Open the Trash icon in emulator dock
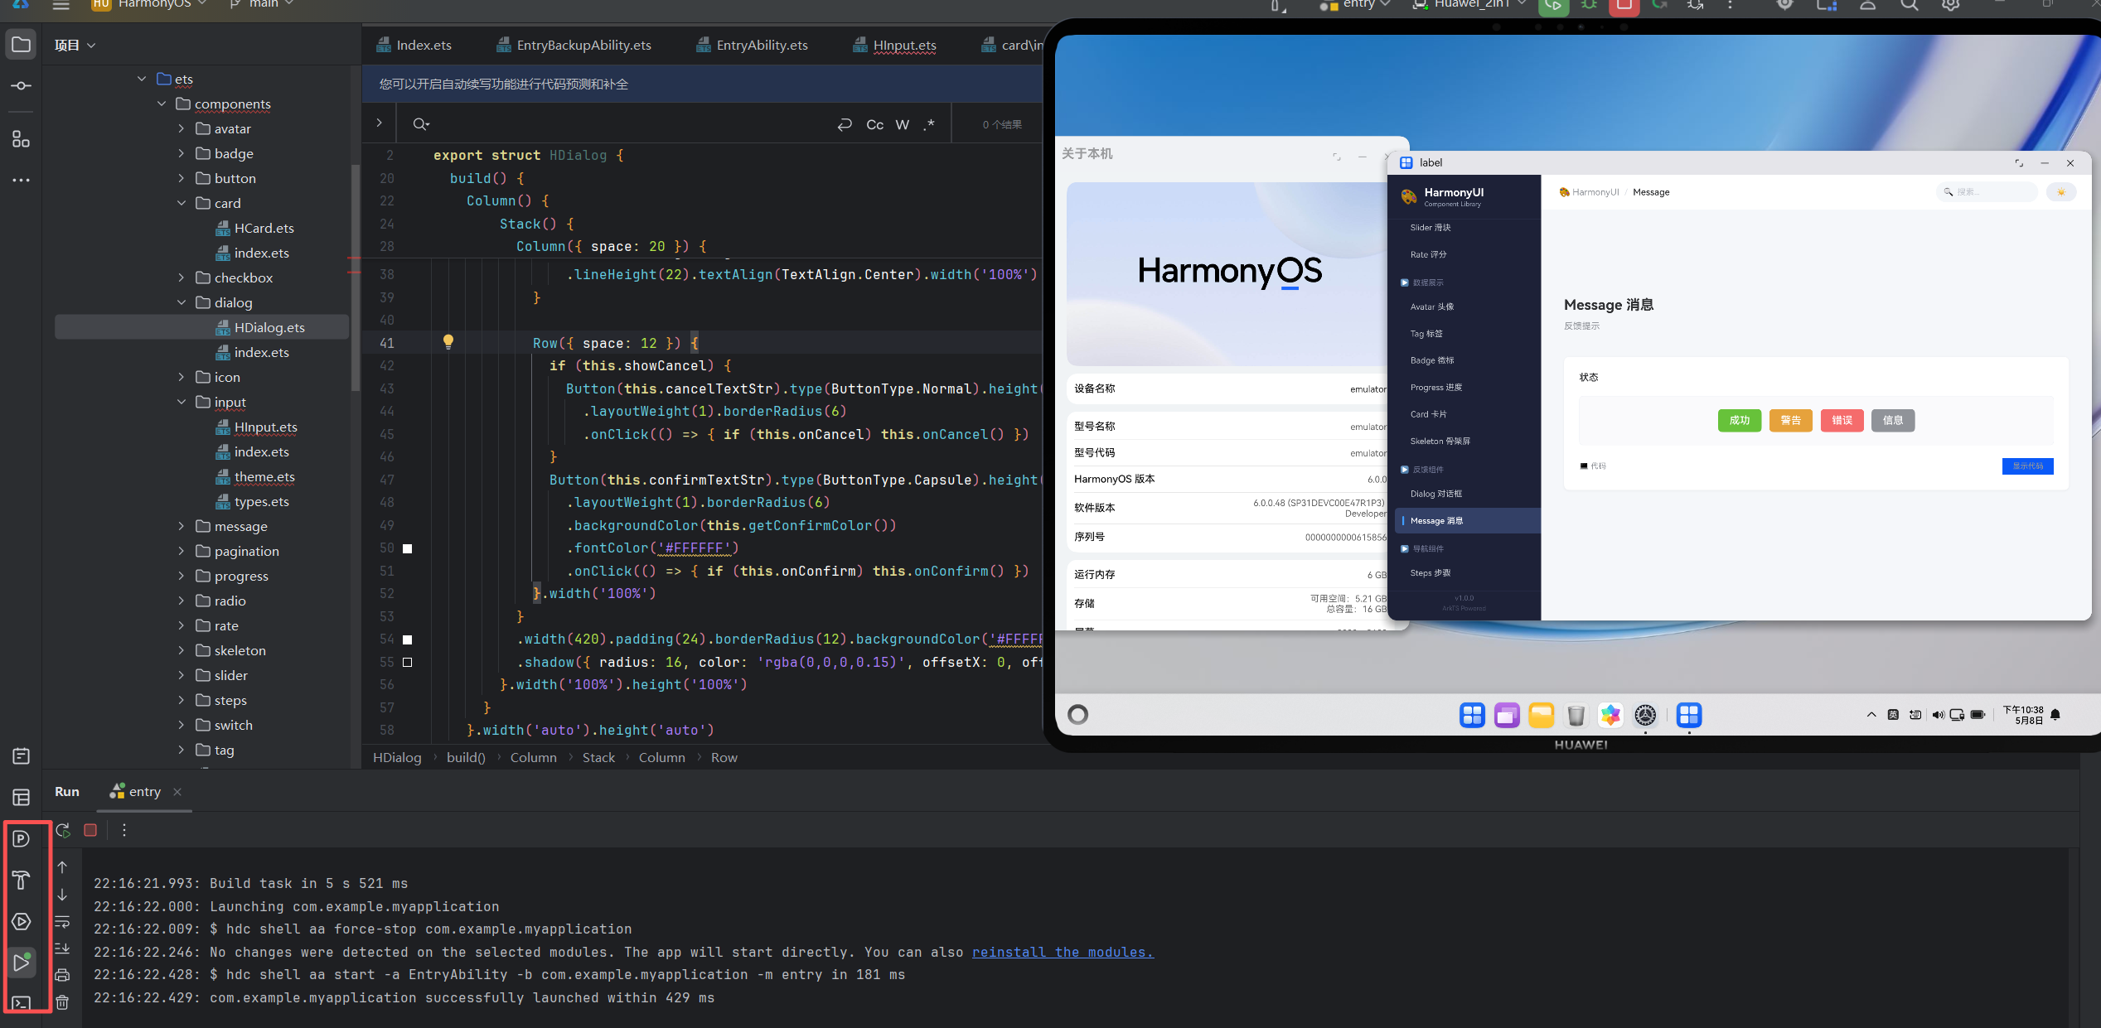Viewport: 2101px width, 1028px height. [x=1576, y=715]
